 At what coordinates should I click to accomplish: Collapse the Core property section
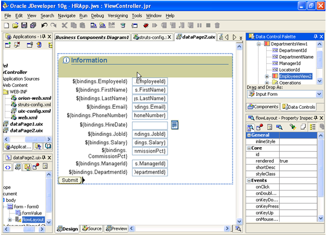249,148
